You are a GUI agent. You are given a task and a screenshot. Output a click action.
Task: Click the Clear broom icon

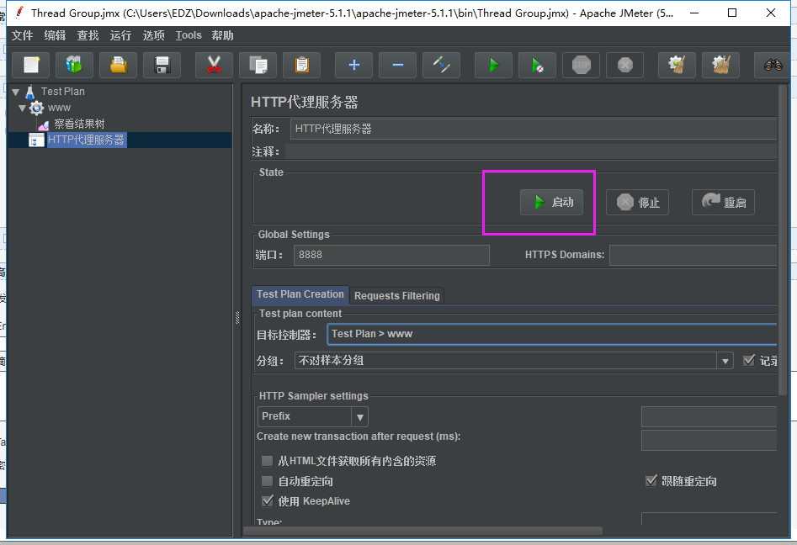pos(677,65)
